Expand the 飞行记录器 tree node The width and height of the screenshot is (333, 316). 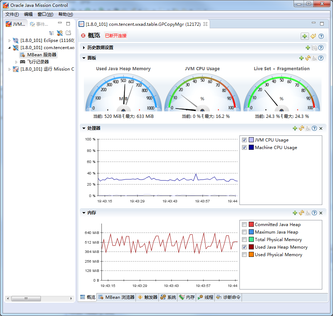click(x=16, y=62)
